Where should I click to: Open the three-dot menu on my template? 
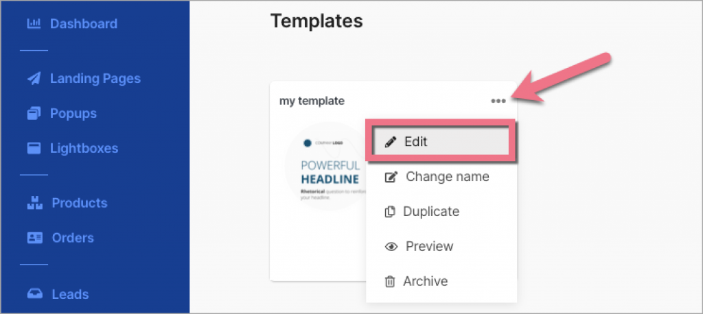(498, 101)
